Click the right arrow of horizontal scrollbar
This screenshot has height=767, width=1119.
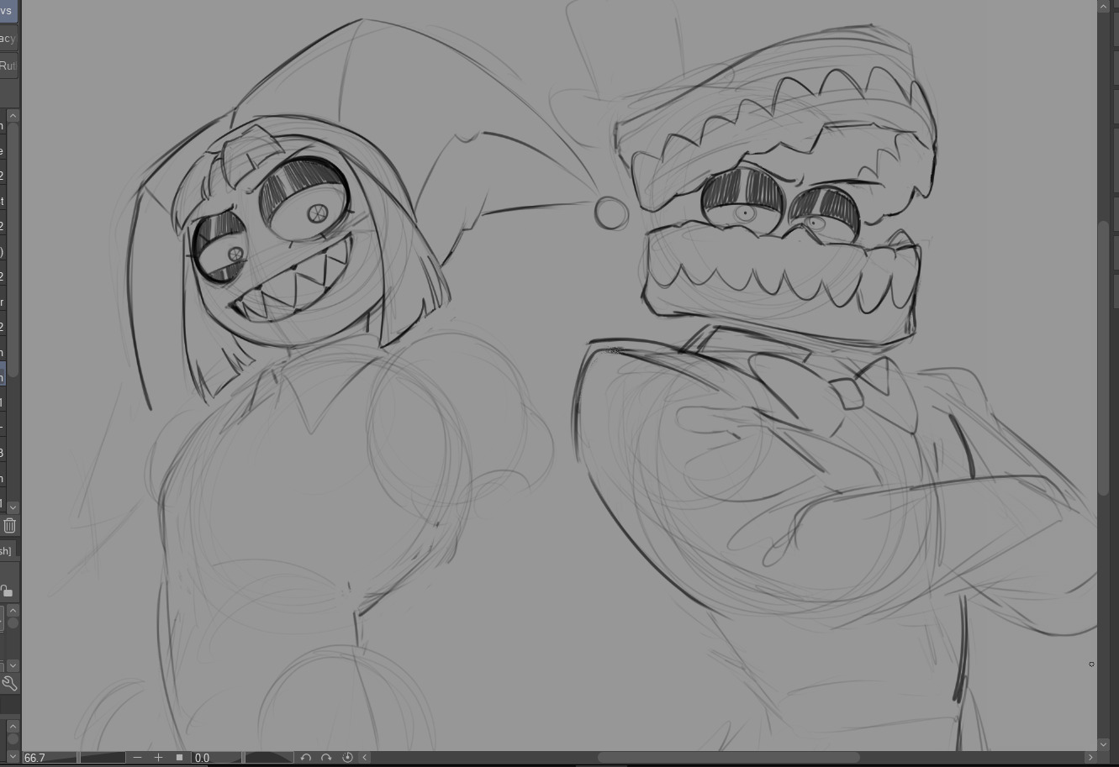pyautogui.click(x=1090, y=757)
